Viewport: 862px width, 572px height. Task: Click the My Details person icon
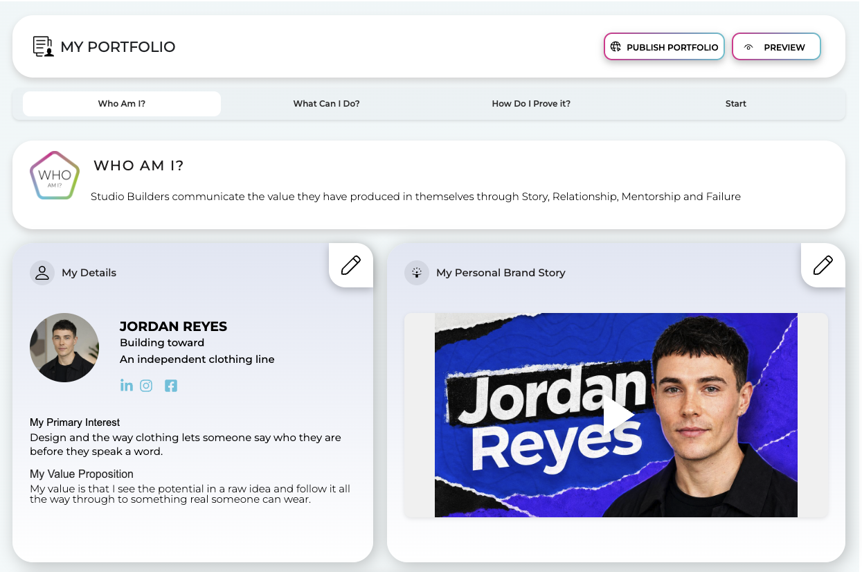pyautogui.click(x=42, y=273)
